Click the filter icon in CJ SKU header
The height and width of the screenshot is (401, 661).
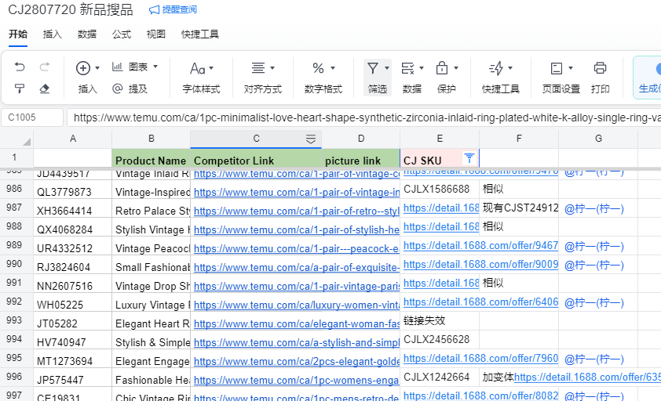pos(469,157)
